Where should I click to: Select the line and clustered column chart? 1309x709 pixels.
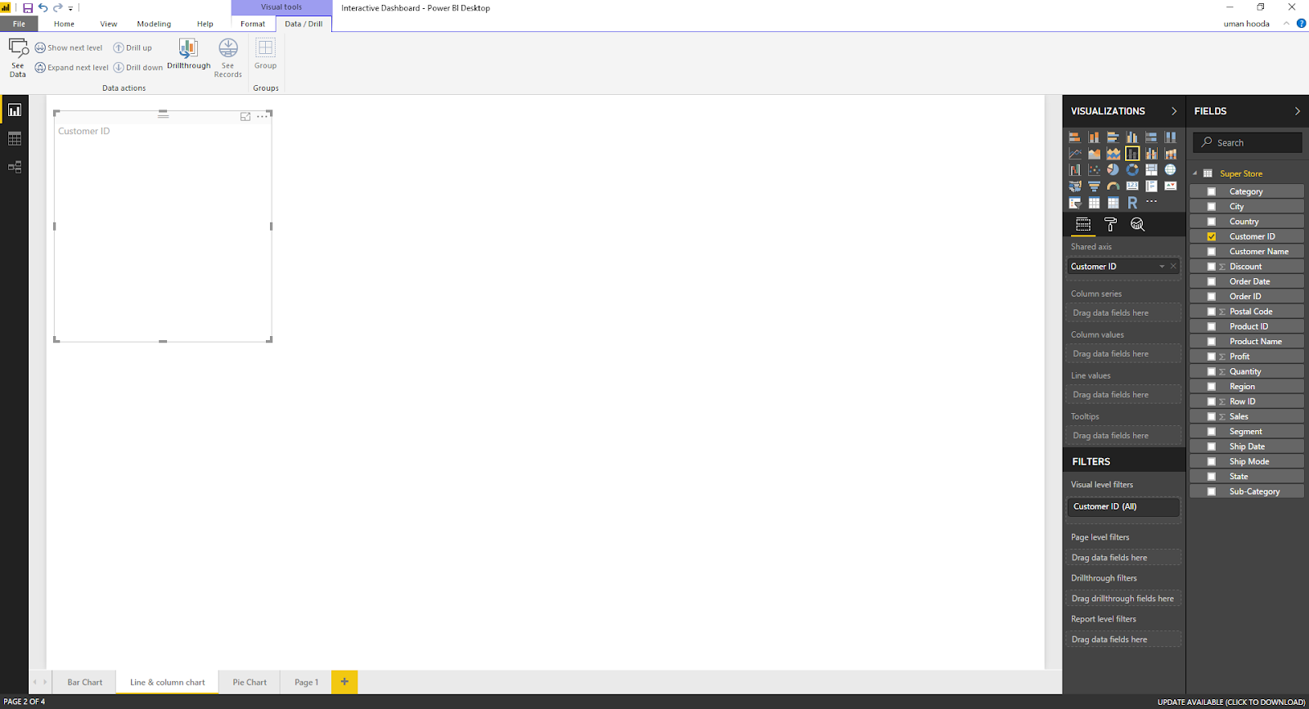click(x=1151, y=154)
